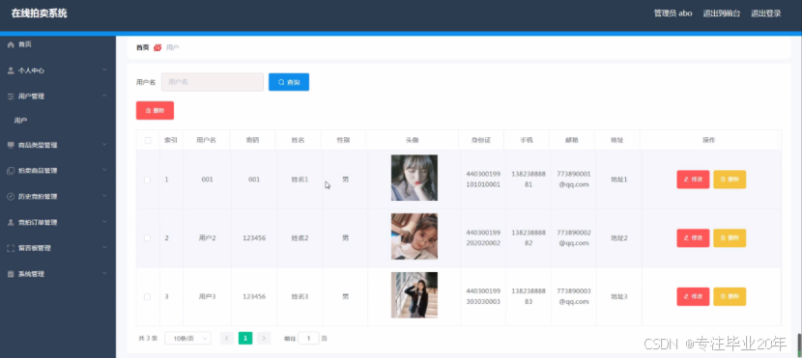Click the 商品类型管理 sidebar icon
Viewport: 802px width, 359px height.
[x=11, y=145]
